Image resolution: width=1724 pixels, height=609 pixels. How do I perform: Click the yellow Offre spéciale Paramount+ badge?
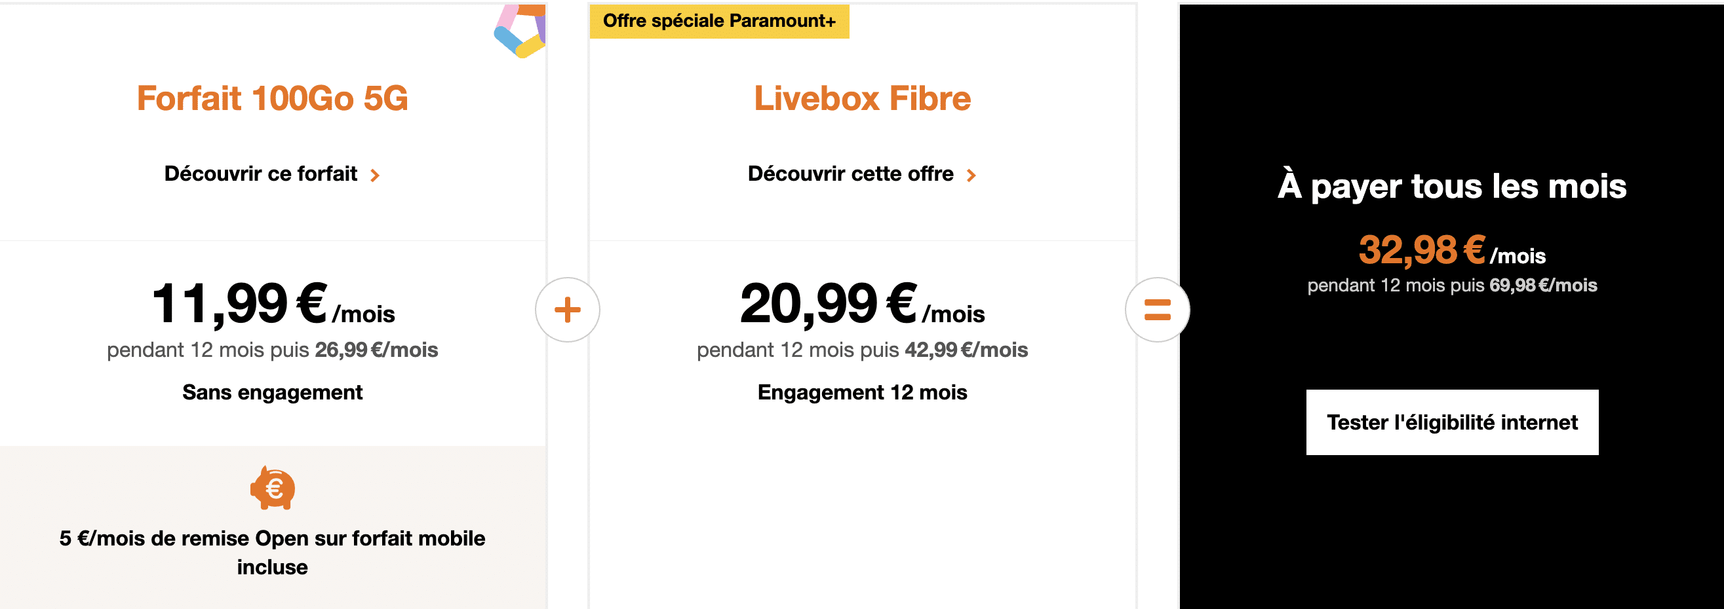coord(720,21)
